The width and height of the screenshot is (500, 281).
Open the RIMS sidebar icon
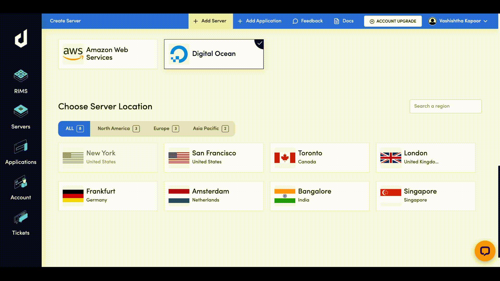tap(21, 76)
